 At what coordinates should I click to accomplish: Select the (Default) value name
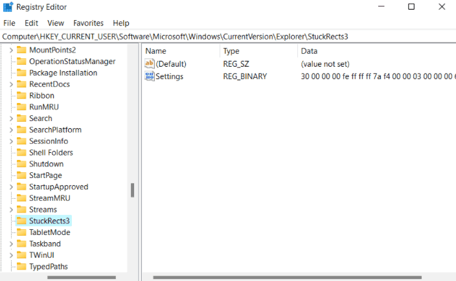tap(171, 64)
